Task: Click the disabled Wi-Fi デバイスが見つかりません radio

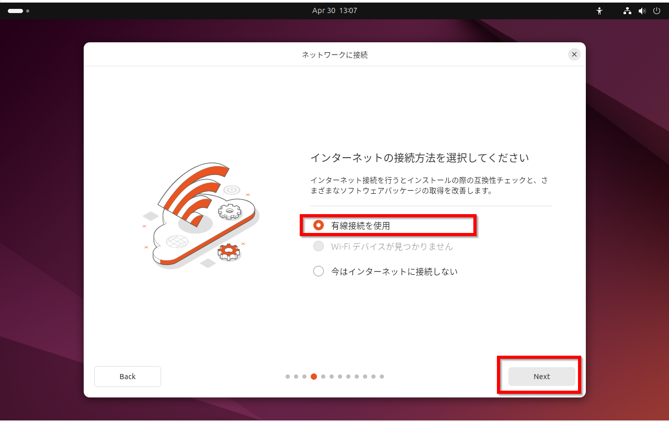Action: (318, 247)
